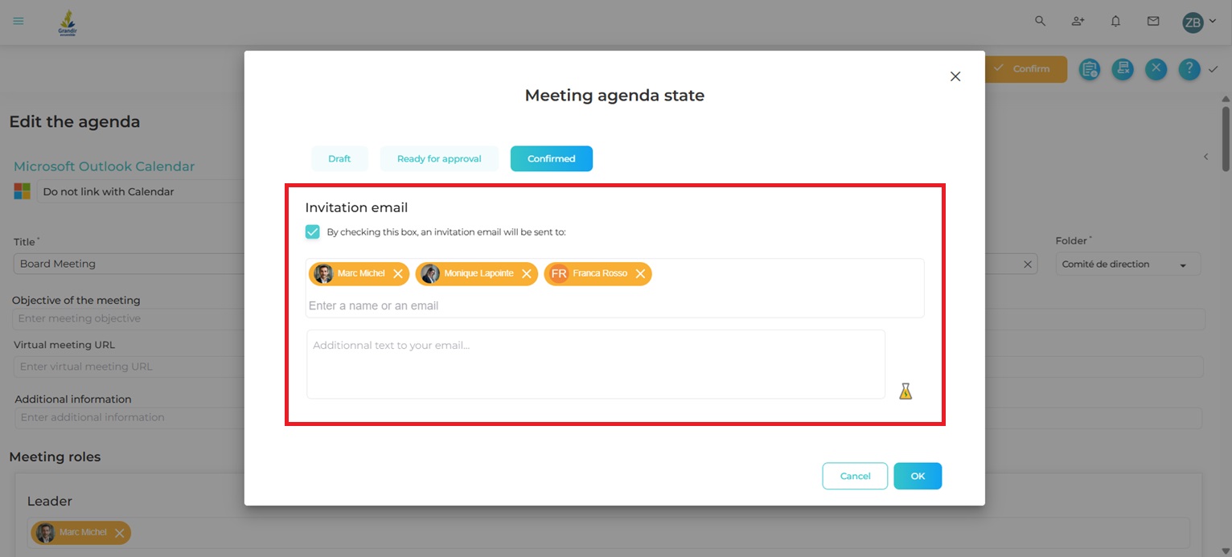Viewport: 1232px width, 557px height.
Task: Remove Marc Michel from invitation recipients
Action: tap(398, 274)
